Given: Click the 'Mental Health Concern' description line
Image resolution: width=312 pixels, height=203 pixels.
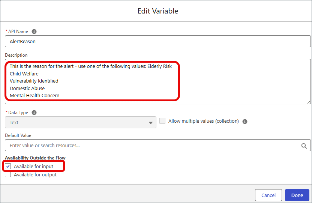Looking at the screenshot, I should [34, 96].
